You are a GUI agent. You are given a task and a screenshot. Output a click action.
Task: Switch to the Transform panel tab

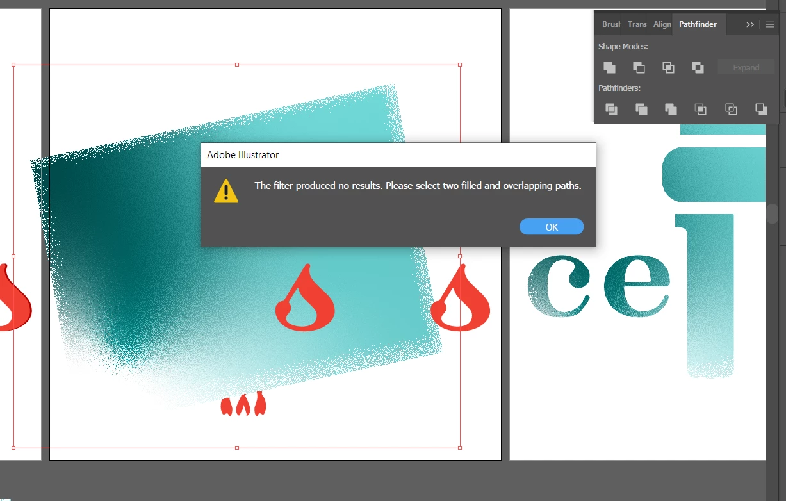point(637,24)
